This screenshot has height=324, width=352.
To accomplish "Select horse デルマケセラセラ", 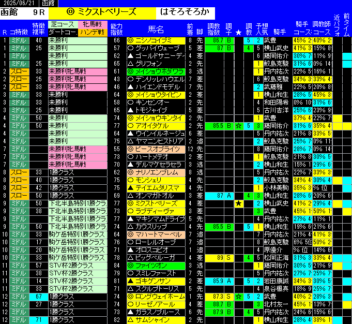I will (x=156, y=165).
